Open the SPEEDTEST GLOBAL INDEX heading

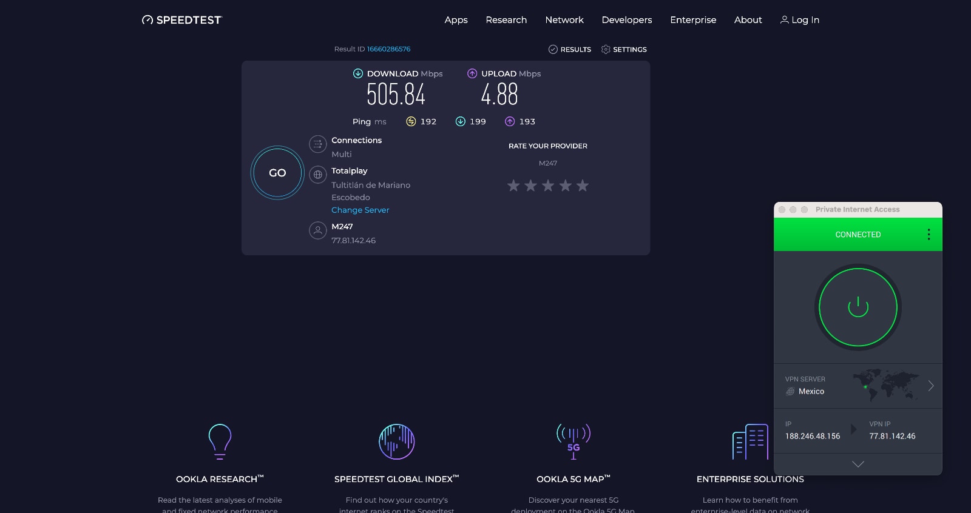tap(397, 479)
